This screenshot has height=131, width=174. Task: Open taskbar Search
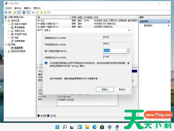(x=65, y=127)
